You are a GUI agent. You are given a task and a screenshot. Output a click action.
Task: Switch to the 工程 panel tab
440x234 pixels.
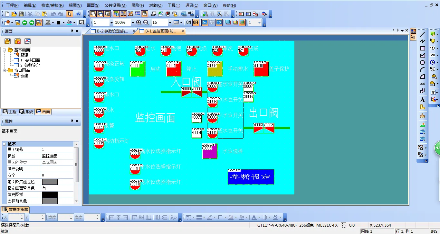(9, 112)
